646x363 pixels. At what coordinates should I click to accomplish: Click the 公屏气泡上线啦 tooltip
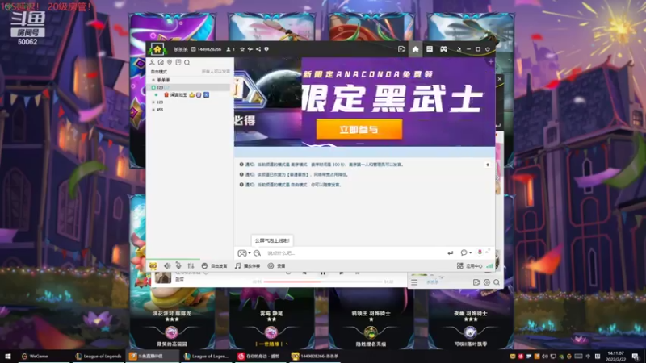click(272, 240)
